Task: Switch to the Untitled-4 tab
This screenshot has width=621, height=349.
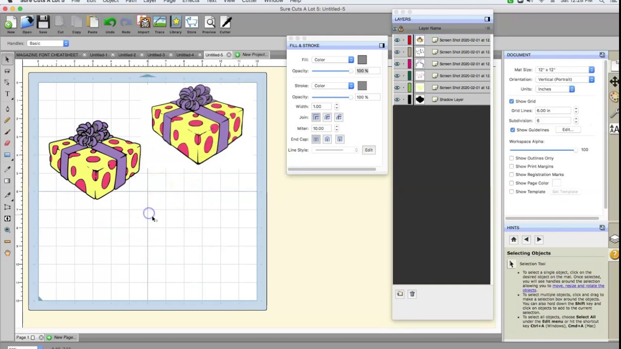Action: [x=185, y=55]
